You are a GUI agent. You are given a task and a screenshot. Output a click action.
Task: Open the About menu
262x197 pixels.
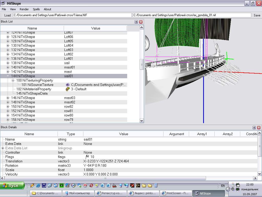(47, 9)
